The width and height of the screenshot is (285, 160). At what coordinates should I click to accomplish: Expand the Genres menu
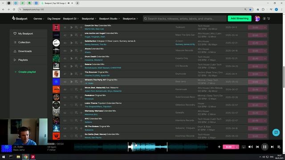pyautogui.click(x=39, y=19)
